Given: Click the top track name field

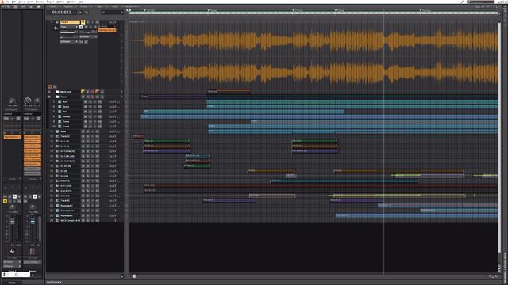Looking at the screenshot, I should point(70,22).
